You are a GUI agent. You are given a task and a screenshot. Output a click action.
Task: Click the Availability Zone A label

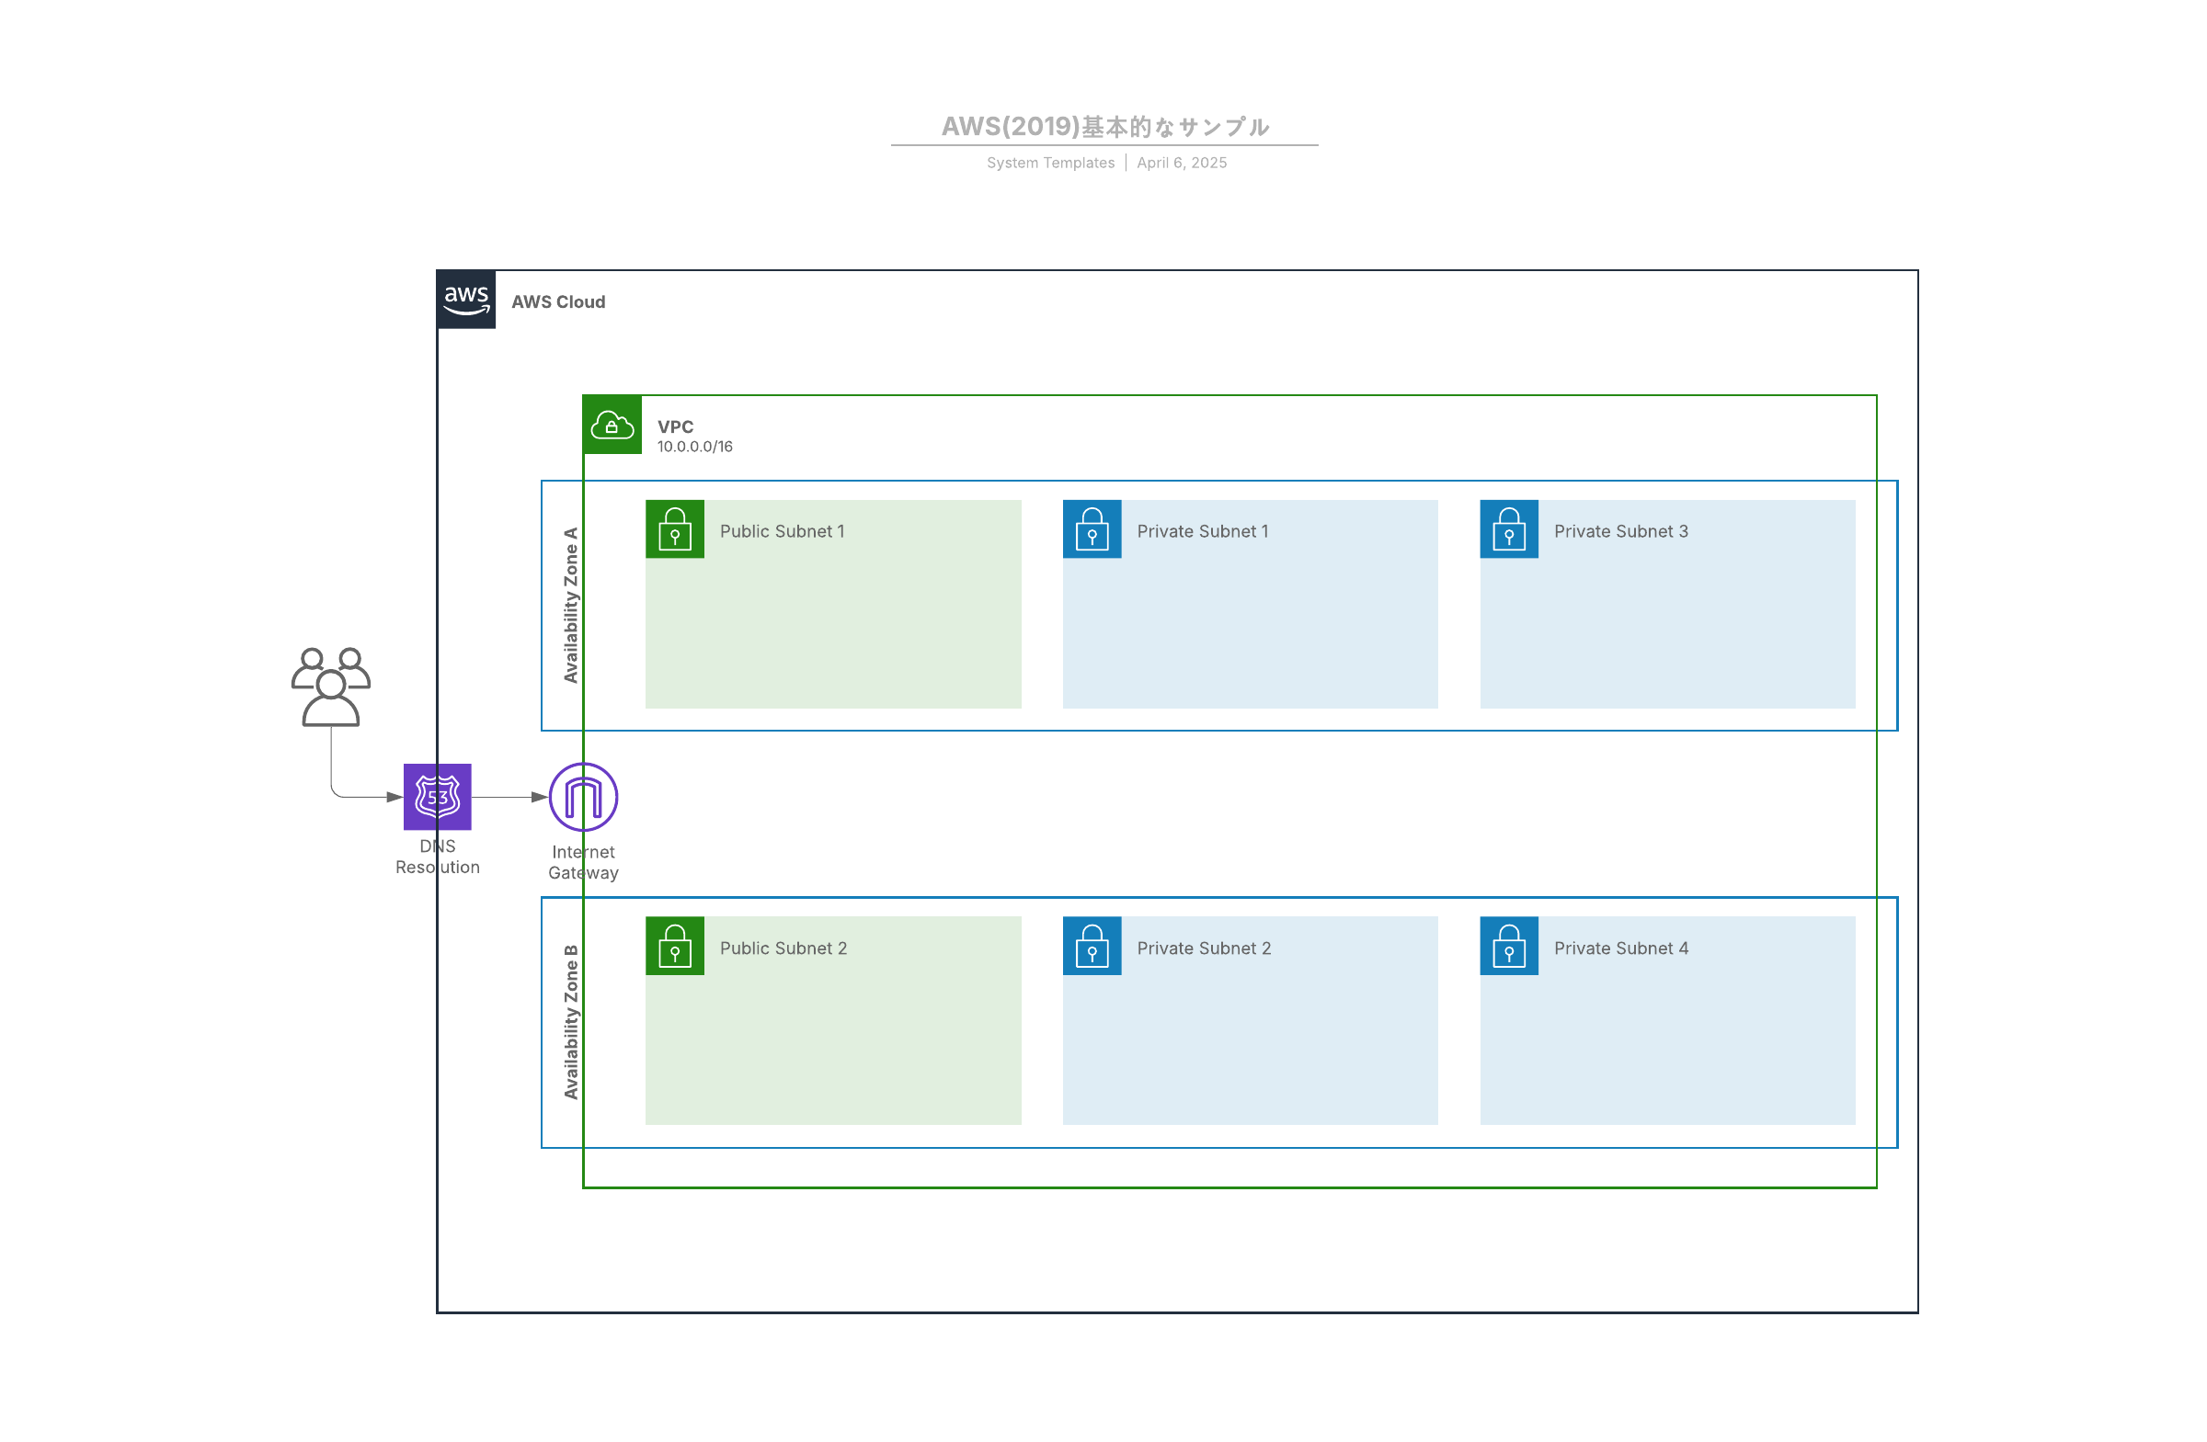click(x=570, y=605)
